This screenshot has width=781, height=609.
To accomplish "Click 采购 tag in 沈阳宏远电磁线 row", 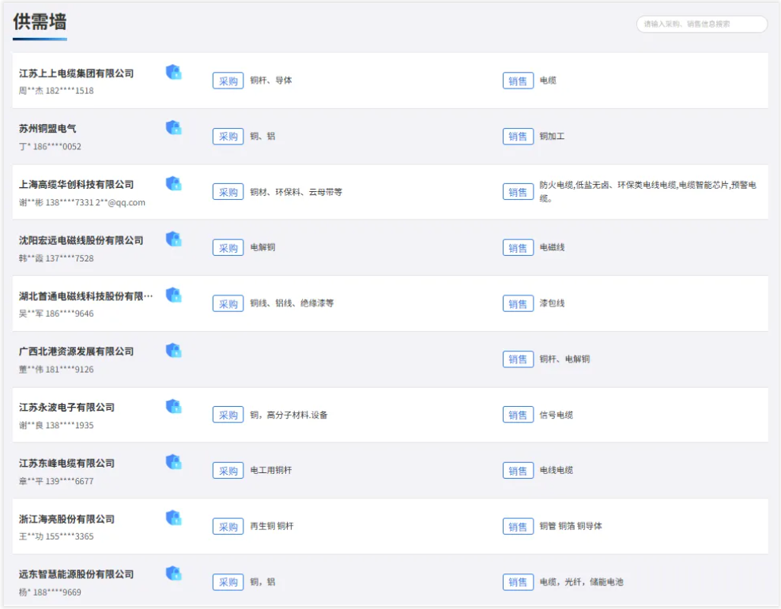I will tap(228, 248).
